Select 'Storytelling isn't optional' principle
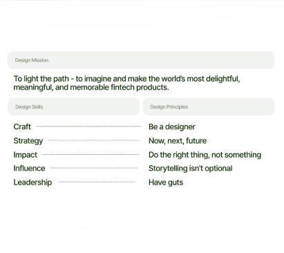This screenshot has height=253, width=284. [190, 169]
